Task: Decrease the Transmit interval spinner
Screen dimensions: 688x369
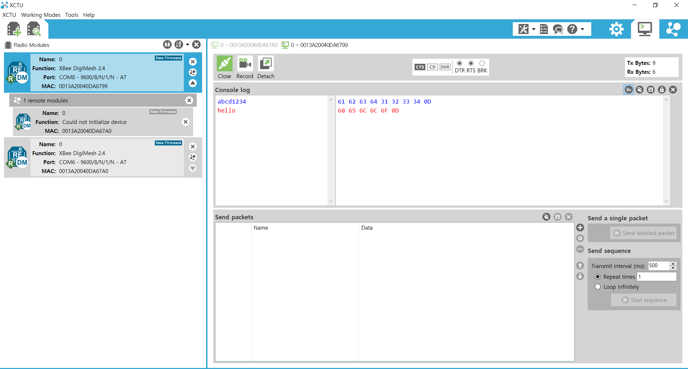Action: [x=673, y=268]
